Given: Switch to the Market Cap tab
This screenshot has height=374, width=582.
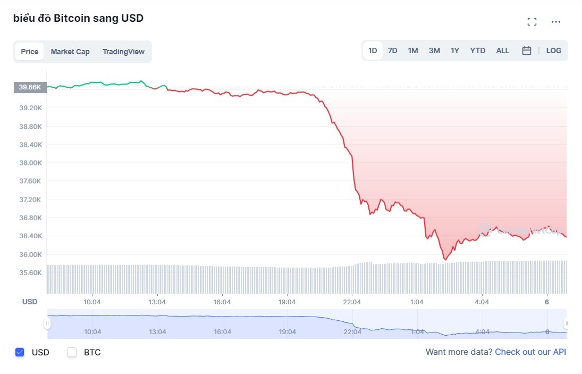Looking at the screenshot, I should click(x=70, y=52).
